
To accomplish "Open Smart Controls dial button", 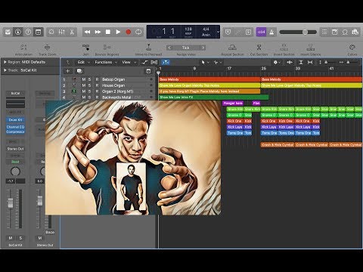I will coord(51,32).
